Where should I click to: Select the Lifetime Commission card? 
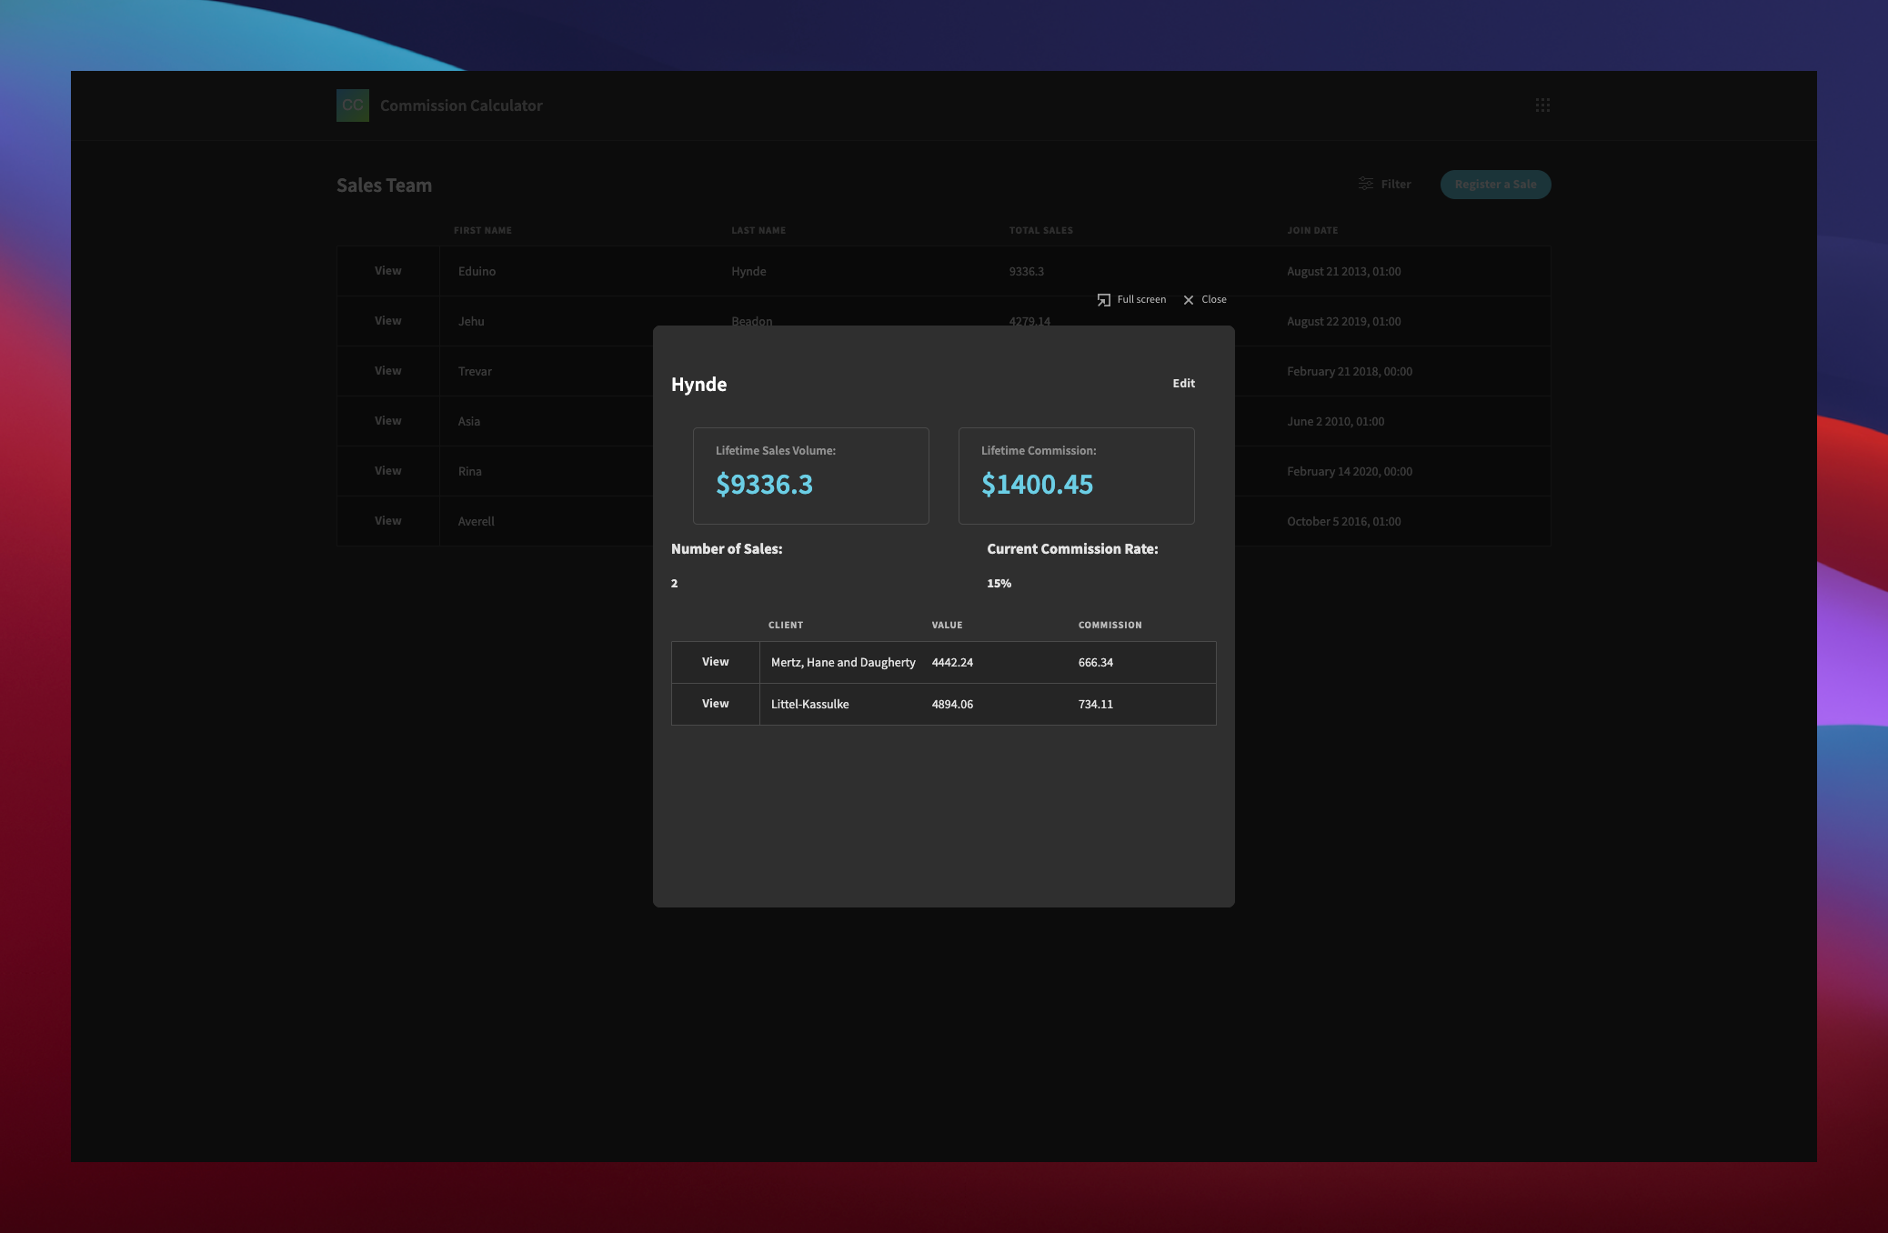point(1076,475)
